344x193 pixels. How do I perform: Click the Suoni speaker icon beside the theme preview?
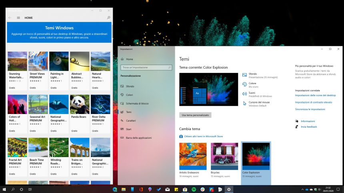[x=244, y=94]
